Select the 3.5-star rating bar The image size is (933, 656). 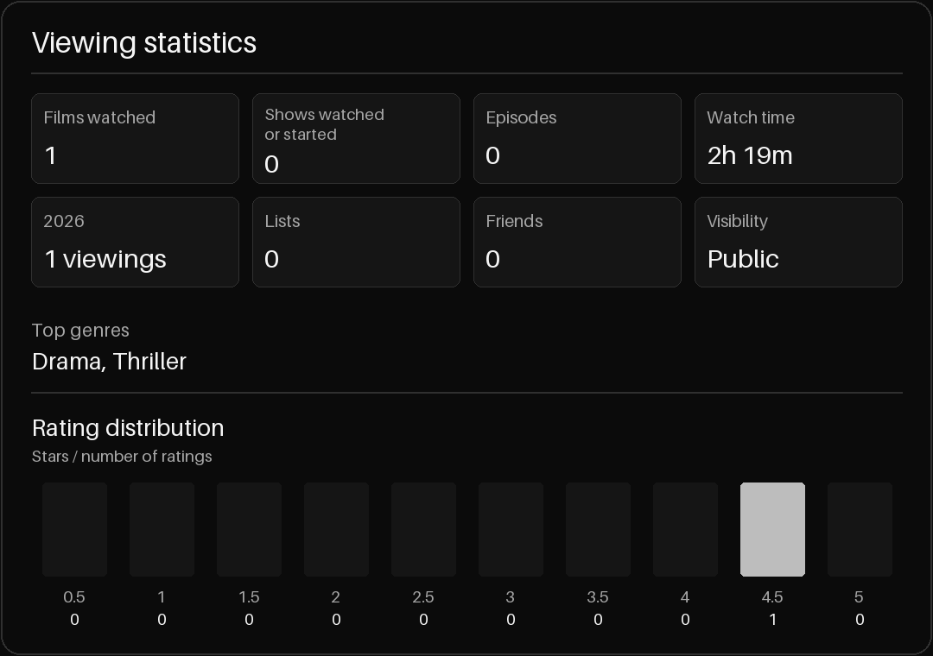598,529
